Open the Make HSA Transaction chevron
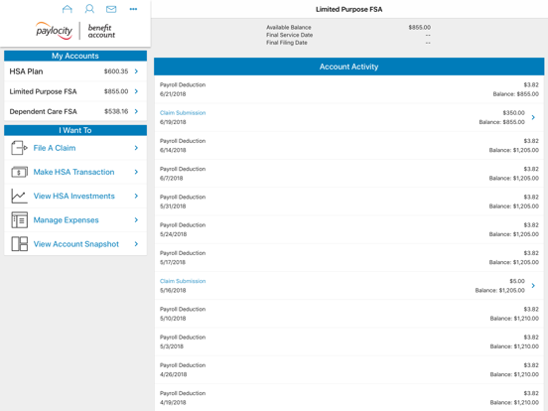This screenshot has height=411, width=548. (x=136, y=172)
